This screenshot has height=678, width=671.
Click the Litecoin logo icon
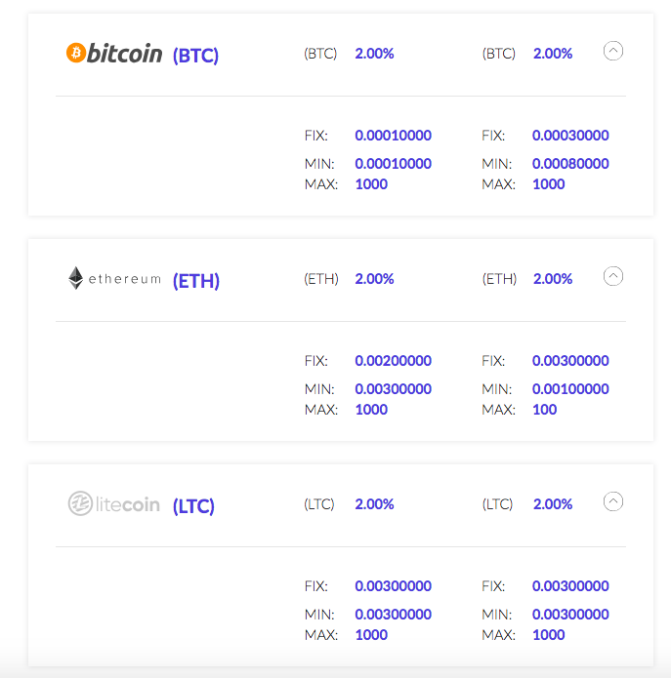click(80, 504)
